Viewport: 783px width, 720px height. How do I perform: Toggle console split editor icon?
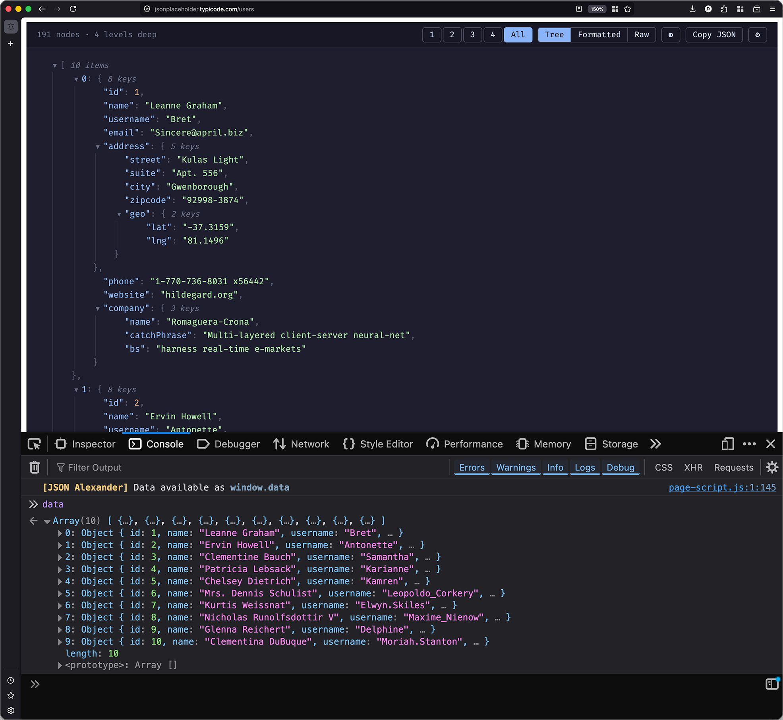tap(771, 684)
